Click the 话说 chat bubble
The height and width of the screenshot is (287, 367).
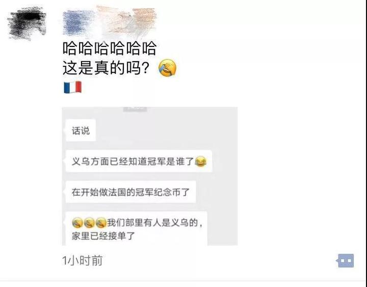[81, 131]
